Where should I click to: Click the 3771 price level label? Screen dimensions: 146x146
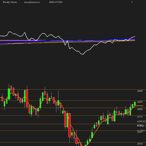(x=140, y=117)
